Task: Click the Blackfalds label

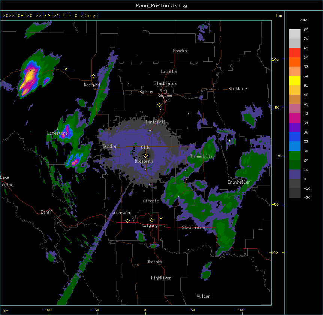Action: pos(165,83)
